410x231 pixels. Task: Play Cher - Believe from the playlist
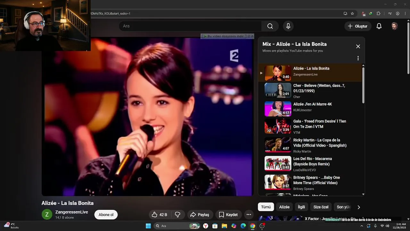(310, 91)
